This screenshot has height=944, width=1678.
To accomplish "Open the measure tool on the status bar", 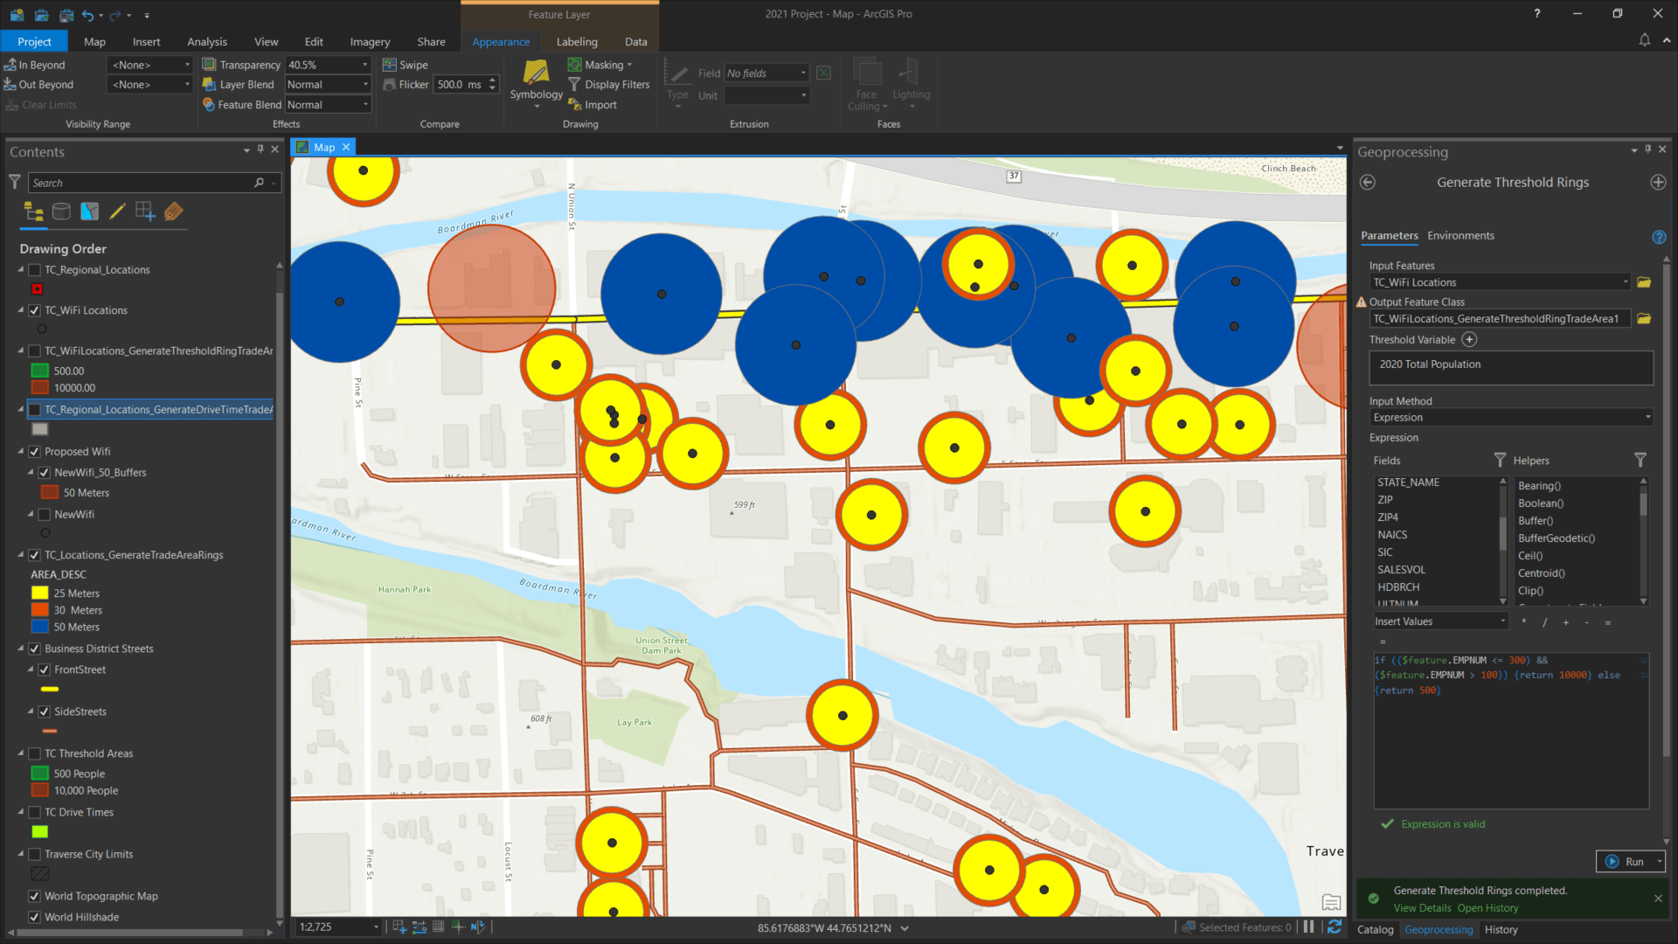I will pos(419,927).
